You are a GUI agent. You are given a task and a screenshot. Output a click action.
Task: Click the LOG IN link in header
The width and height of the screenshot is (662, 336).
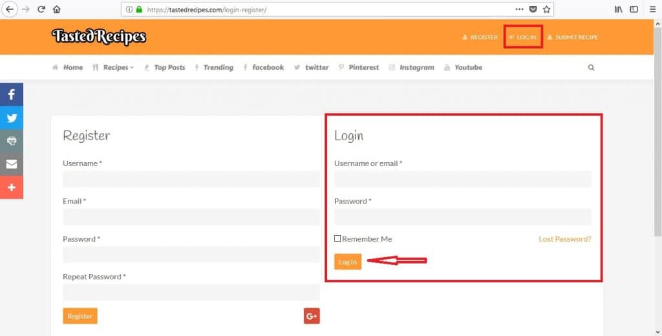(522, 37)
